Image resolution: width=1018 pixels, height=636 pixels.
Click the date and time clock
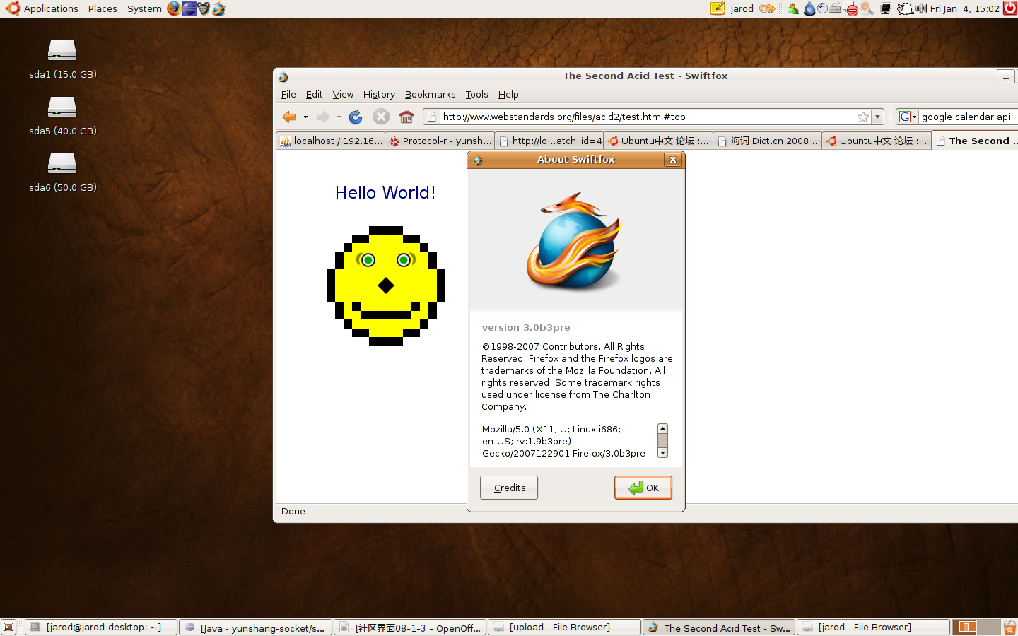pos(964,8)
